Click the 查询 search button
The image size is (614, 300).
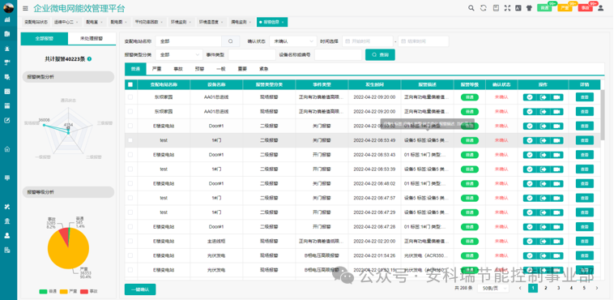click(x=380, y=55)
